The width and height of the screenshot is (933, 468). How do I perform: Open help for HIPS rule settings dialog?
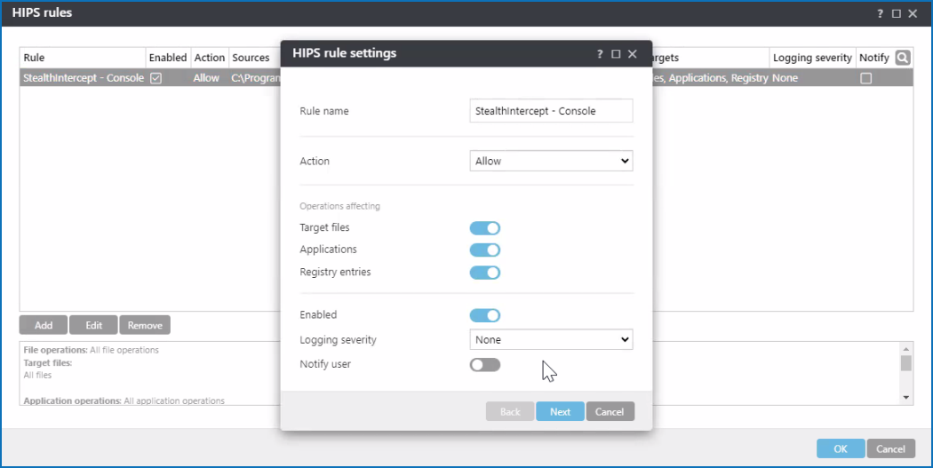click(600, 54)
